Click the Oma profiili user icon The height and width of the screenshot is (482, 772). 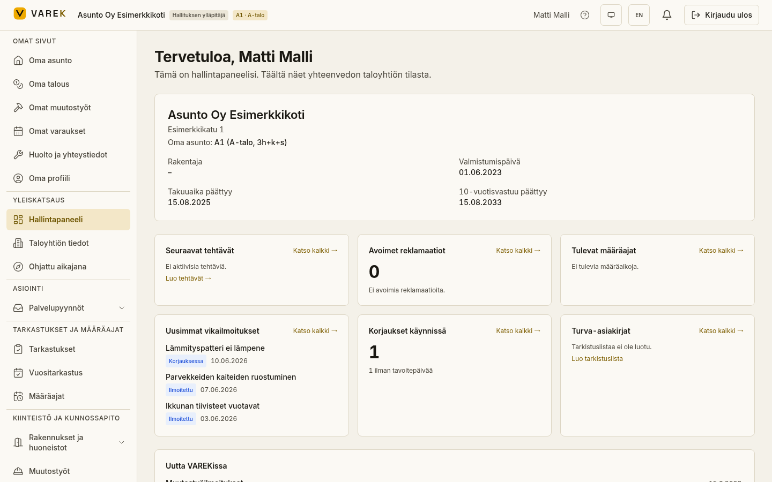click(18, 178)
